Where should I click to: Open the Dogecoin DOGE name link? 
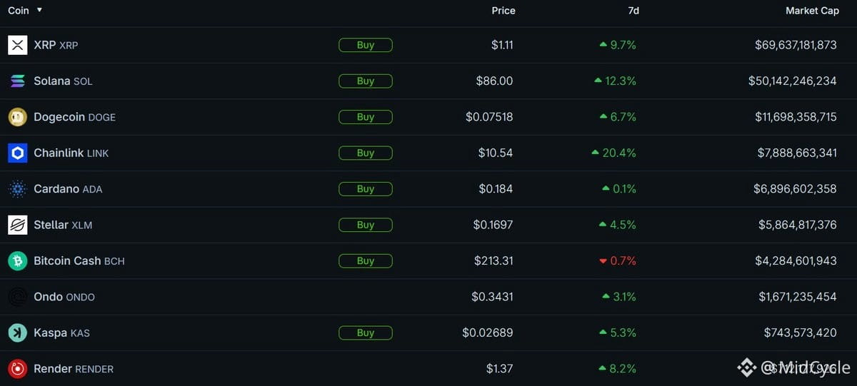pyautogui.click(x=74, y=117)
